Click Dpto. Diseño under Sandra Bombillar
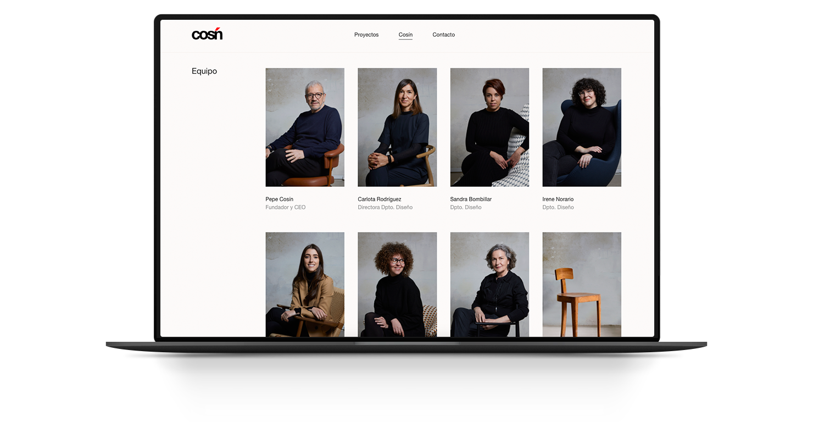The image size is (813, 422). [x=466, y=208]
